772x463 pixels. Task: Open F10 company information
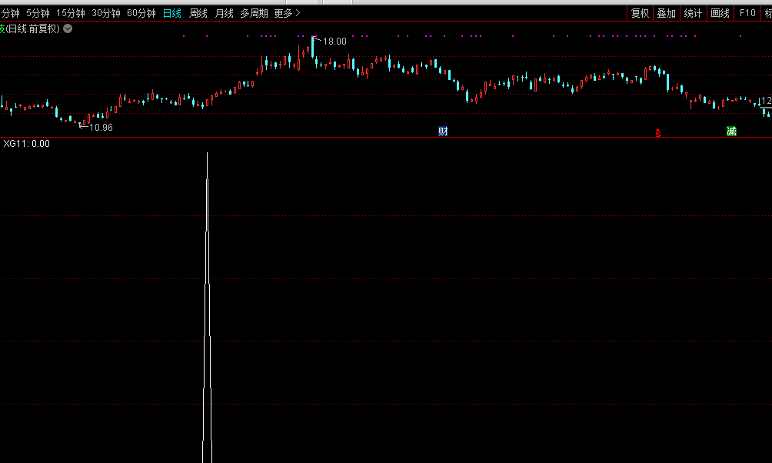coord(747,13)
